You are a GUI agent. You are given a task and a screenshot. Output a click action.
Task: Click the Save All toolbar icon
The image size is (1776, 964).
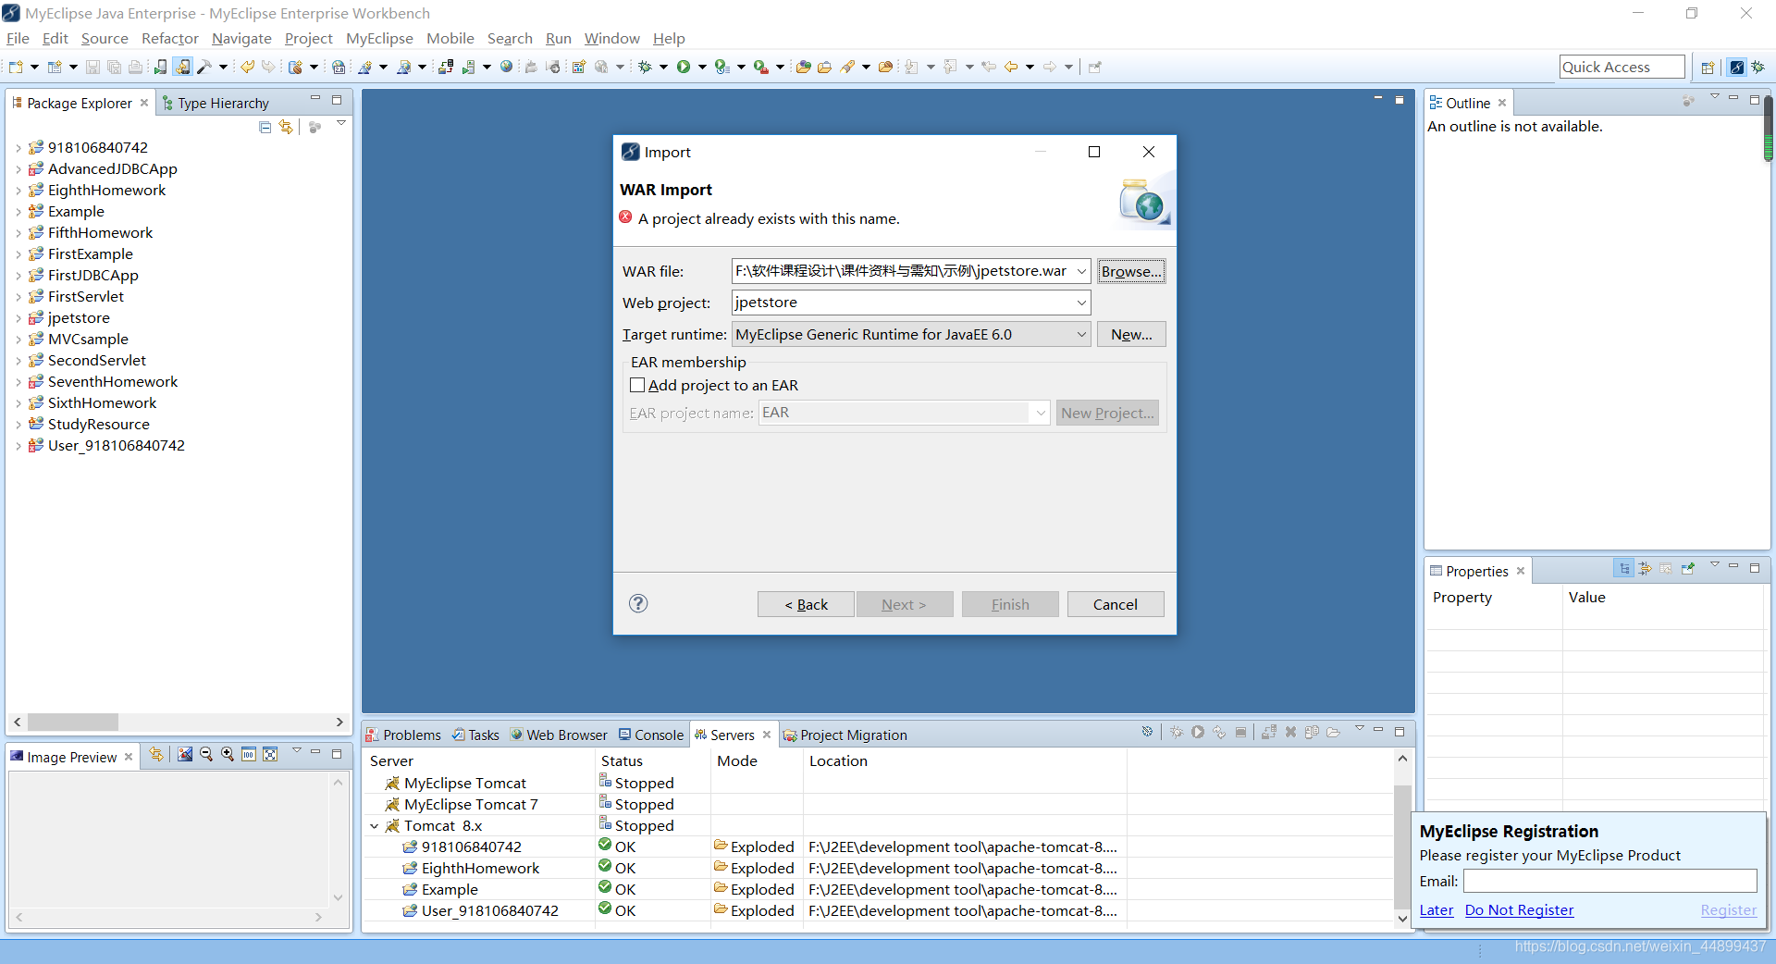coord(114,67)
